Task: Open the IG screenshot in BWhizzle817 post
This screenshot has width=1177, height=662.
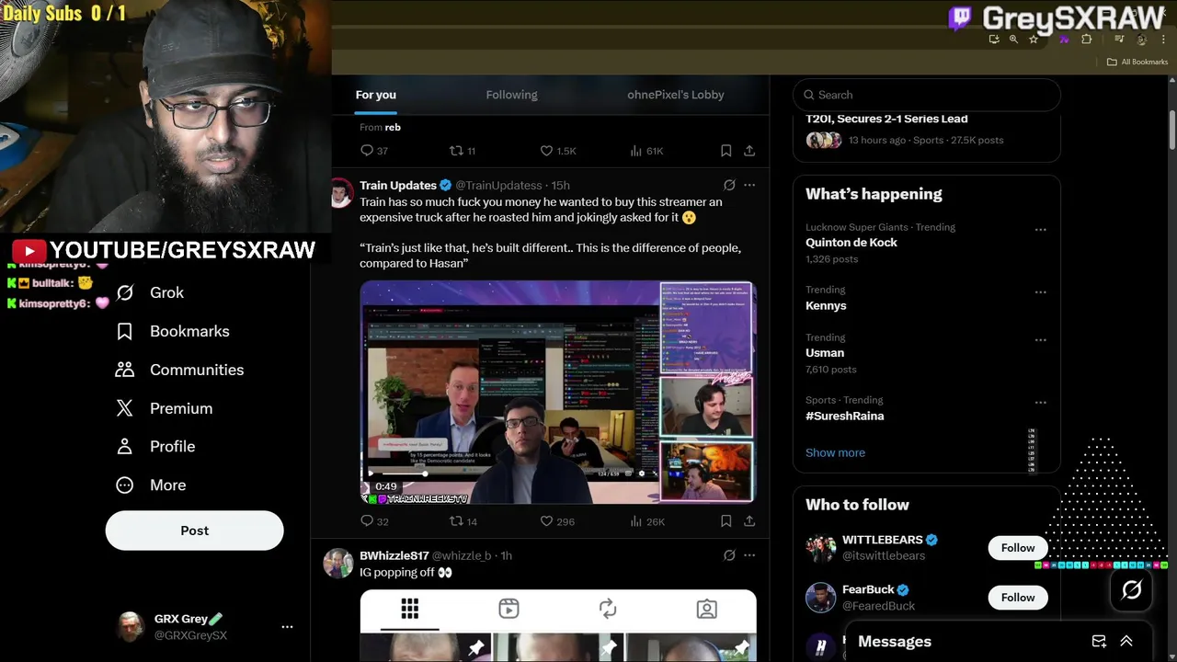Action: click(558, 625)
